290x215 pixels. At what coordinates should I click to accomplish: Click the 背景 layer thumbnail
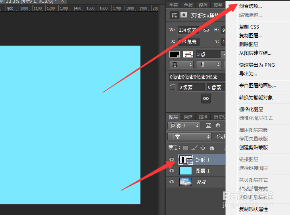(x=186, y=182)
